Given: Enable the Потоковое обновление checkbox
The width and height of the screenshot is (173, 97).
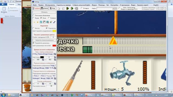Looking at the screenshot, I should 34,16.
